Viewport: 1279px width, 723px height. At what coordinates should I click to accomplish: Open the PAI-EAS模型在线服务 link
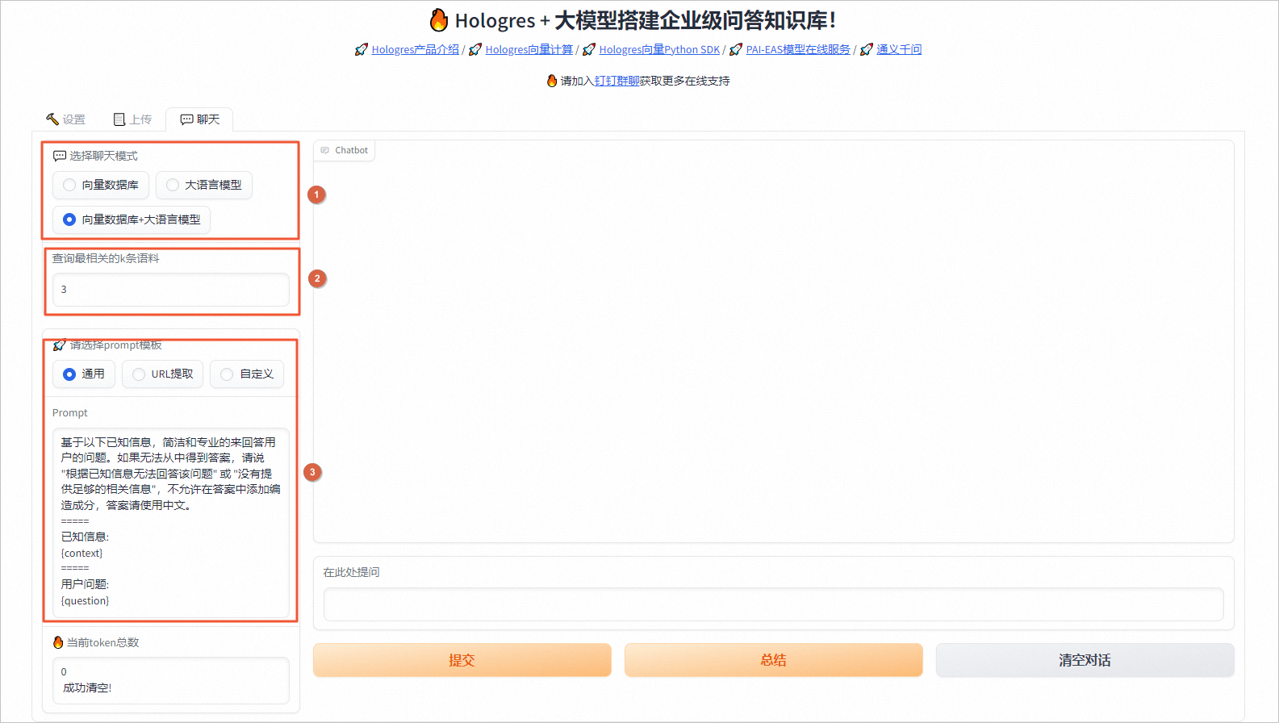797,49
